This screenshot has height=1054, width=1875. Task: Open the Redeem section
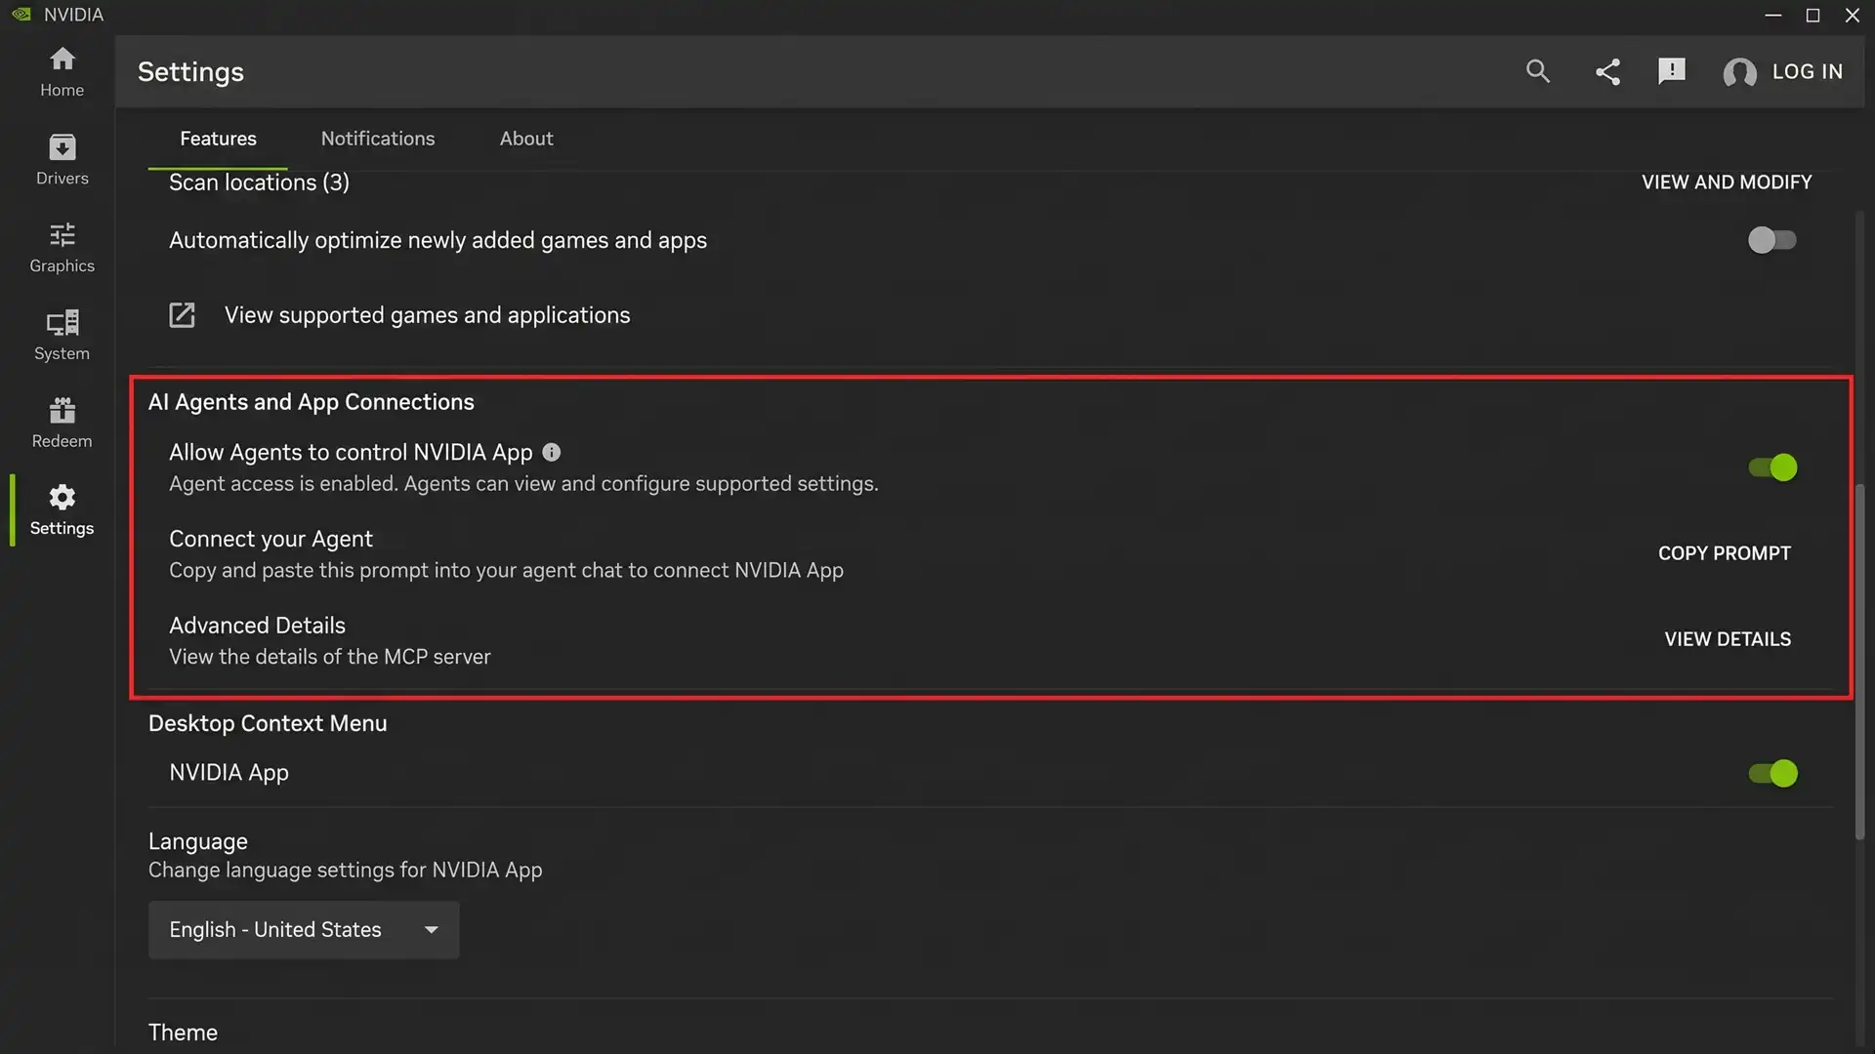click(x=62, y=423)
